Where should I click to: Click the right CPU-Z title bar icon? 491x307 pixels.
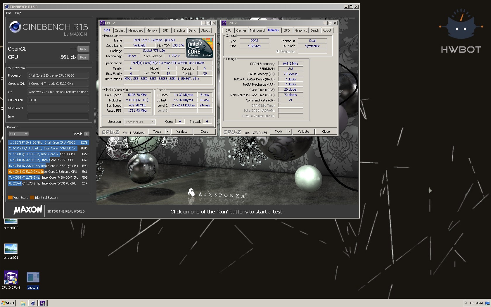[x=224, y=23]
